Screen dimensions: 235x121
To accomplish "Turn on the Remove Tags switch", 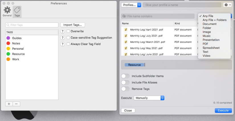I will (125, 89).
